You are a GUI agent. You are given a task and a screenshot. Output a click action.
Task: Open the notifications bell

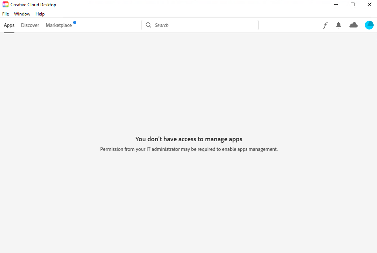click(339, 25)
